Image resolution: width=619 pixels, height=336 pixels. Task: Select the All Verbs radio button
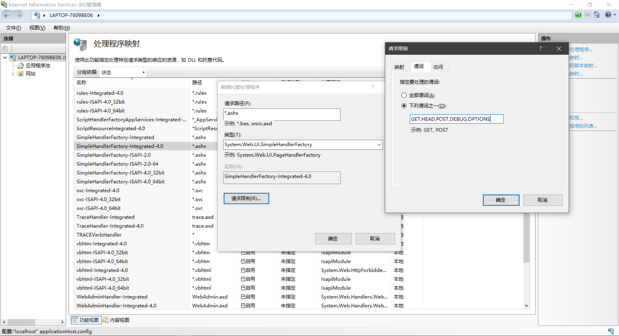(404, 95)
